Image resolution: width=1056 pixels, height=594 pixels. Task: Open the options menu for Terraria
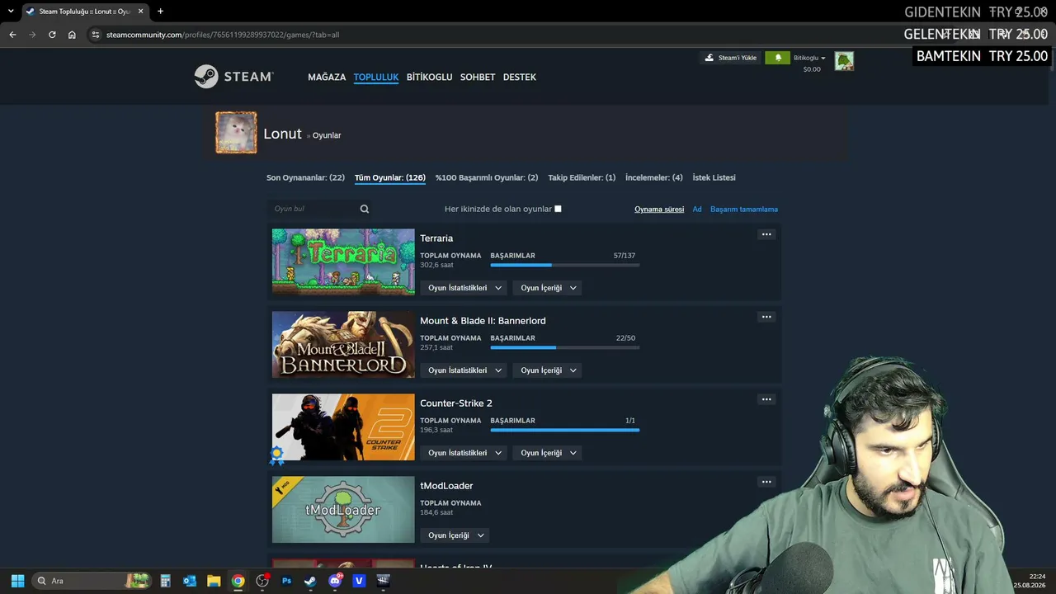pyautogui.click(x=766, y=234)
